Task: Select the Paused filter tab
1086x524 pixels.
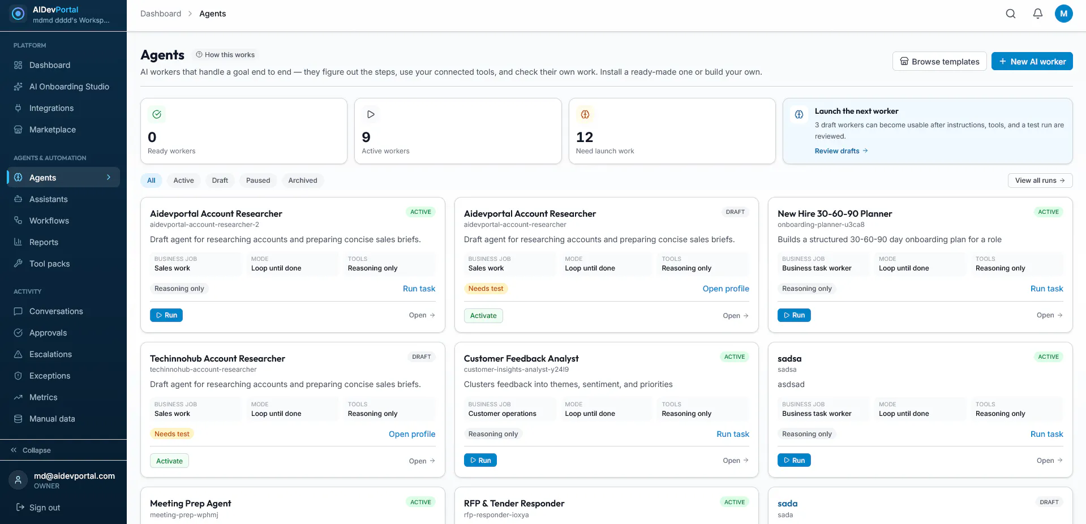Action: pos(258,181)
